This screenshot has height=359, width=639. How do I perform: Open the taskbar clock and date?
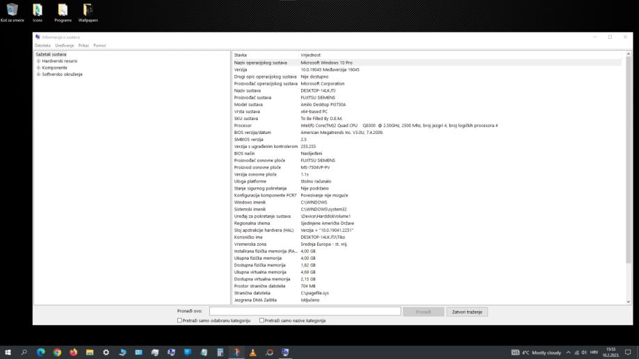[x=611, y=352]
